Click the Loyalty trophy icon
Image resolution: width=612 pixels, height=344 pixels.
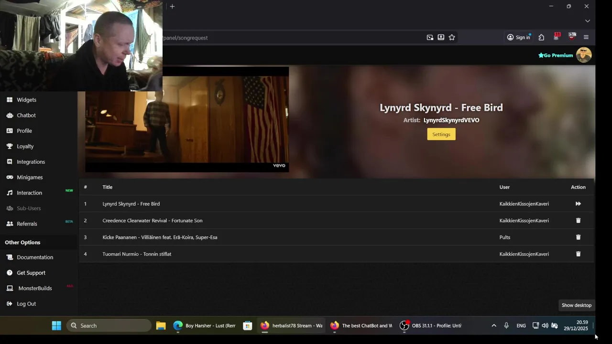coord(10,146)
